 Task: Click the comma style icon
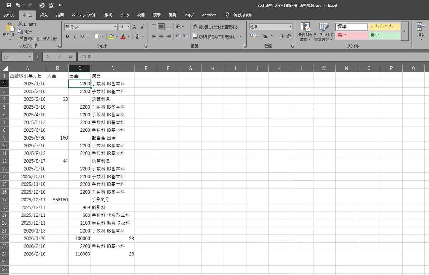(272, 36)
